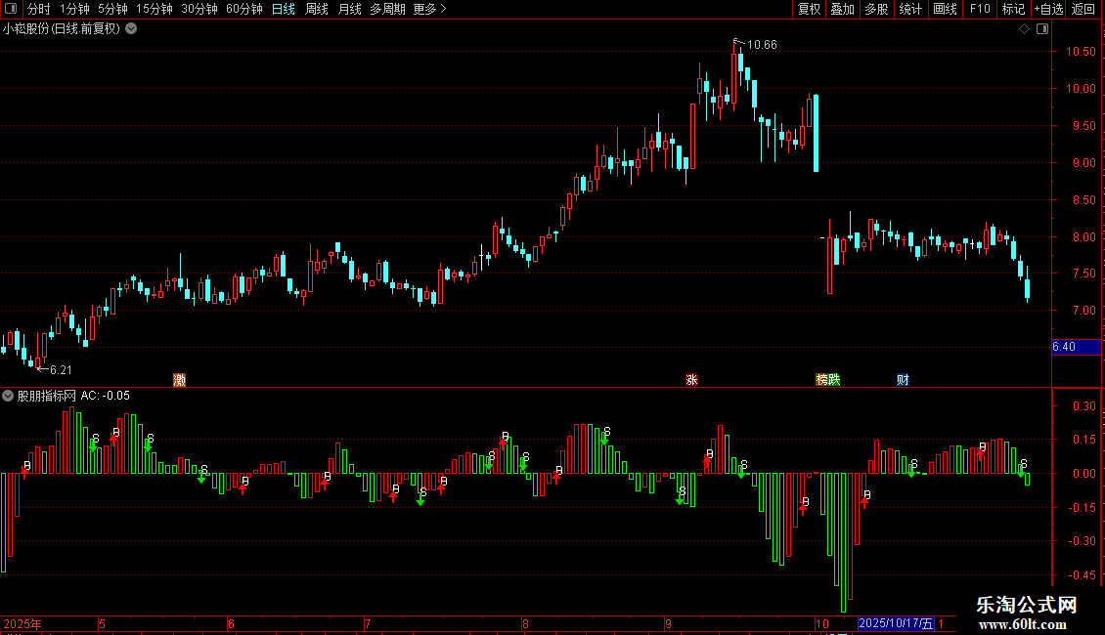The height and width of the screenshot is (635, 1105).
Task: Select the 30分钟 period tab
Action: (199, 9)
